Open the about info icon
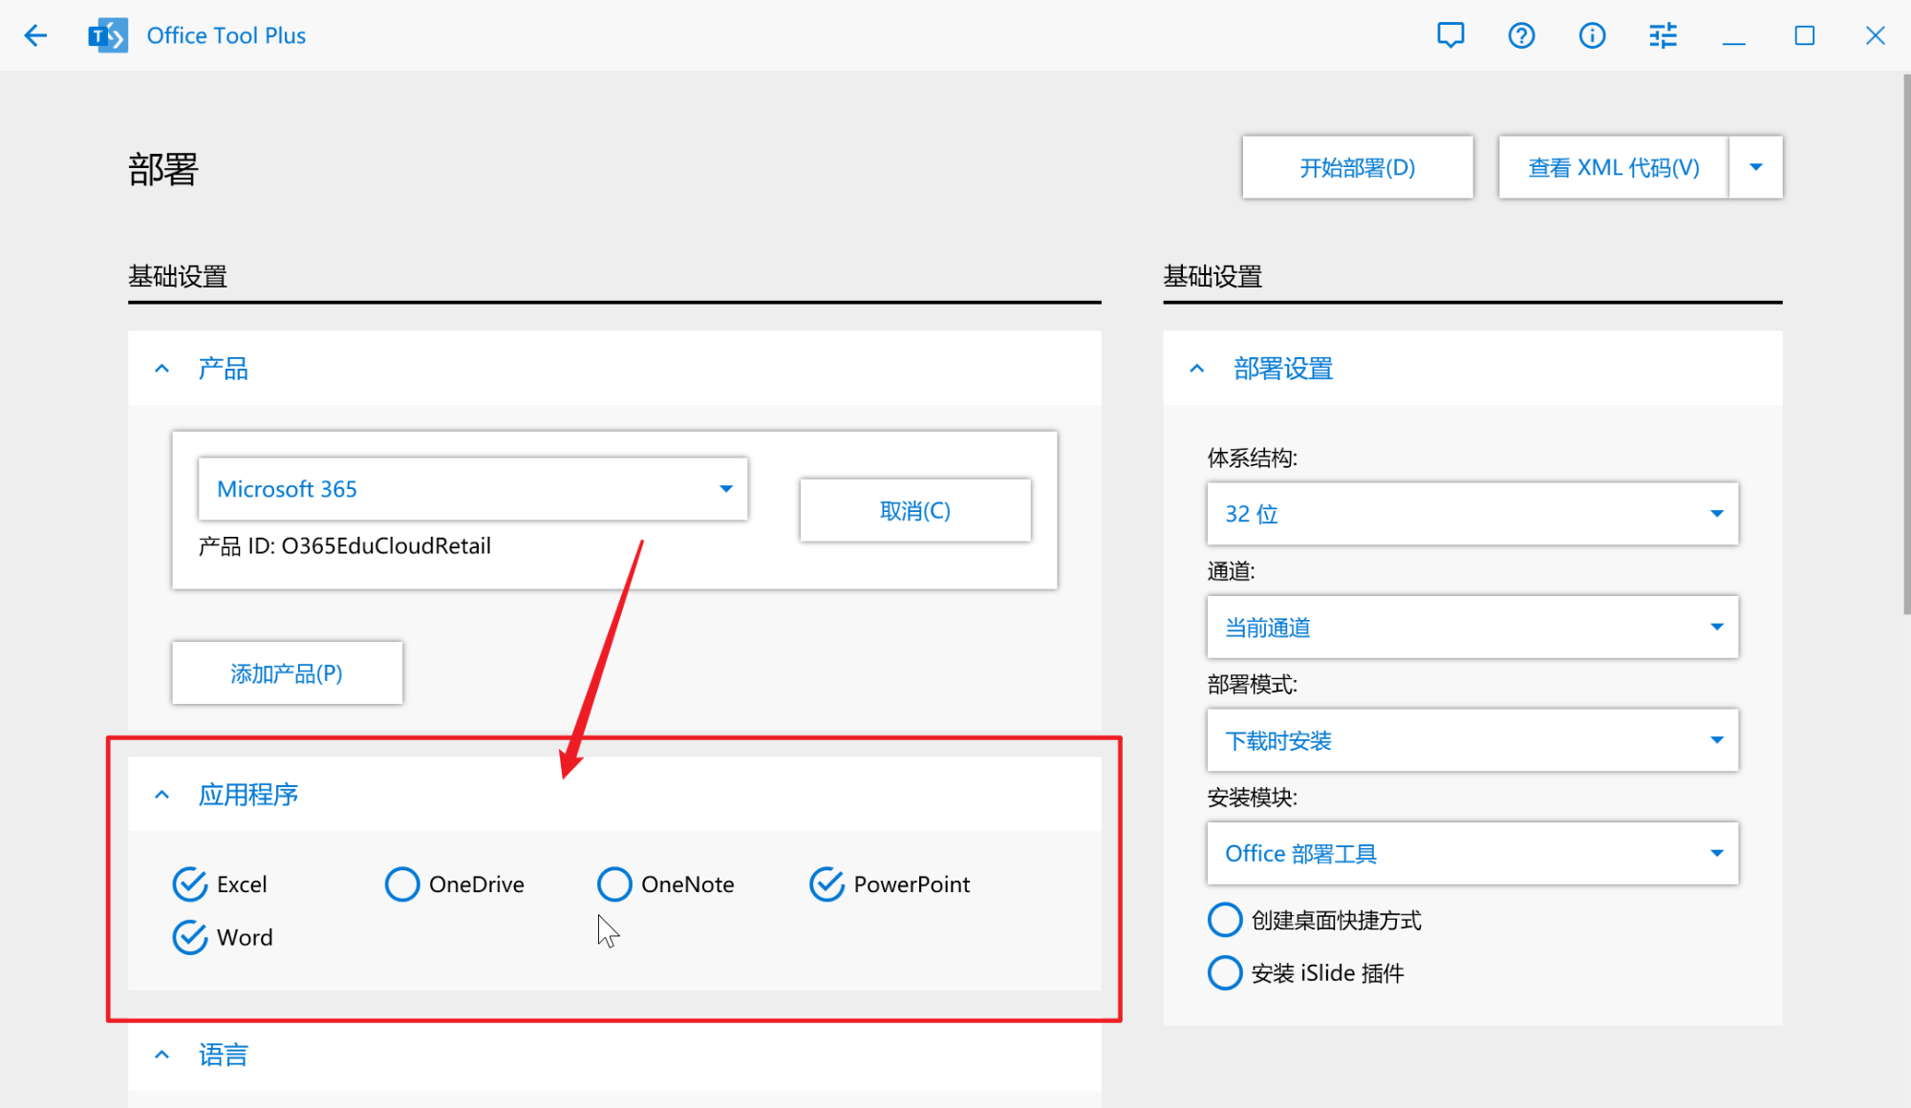The height and width of the screenshot is (1108, 1911). click(1592, 35)
